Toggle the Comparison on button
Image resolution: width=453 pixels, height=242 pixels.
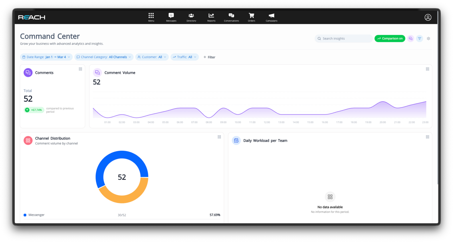click(390, 39)
